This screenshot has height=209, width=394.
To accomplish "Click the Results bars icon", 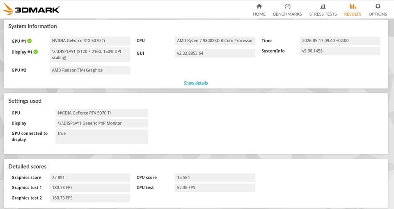I will [353, 6].
